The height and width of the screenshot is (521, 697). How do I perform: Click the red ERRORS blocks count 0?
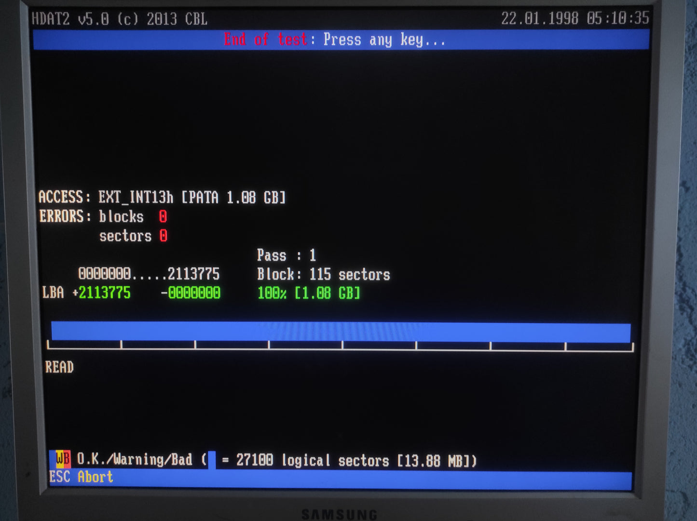tap(163, 217)
